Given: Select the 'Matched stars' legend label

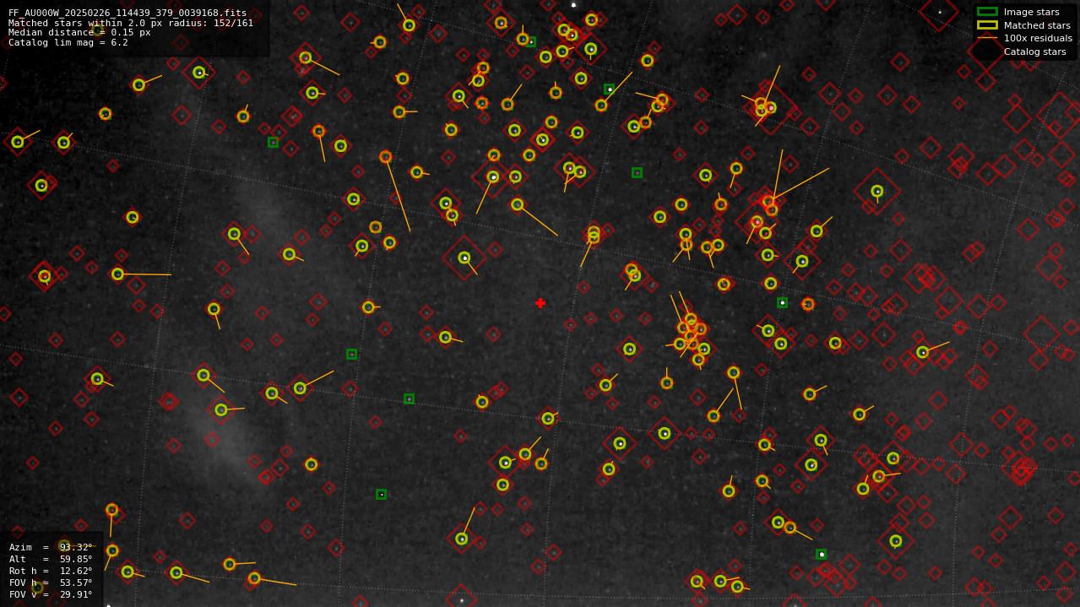Looking at the screenshot, I should pyautogui.click(x=1037, y=25).
